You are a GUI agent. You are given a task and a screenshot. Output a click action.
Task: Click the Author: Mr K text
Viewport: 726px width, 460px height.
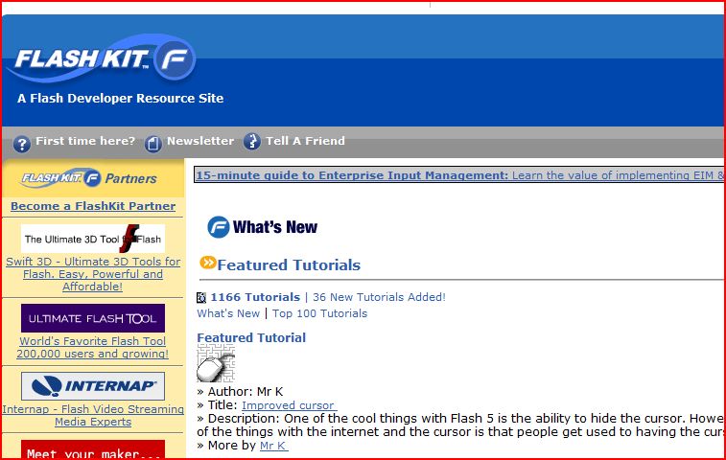coord(245,392)
